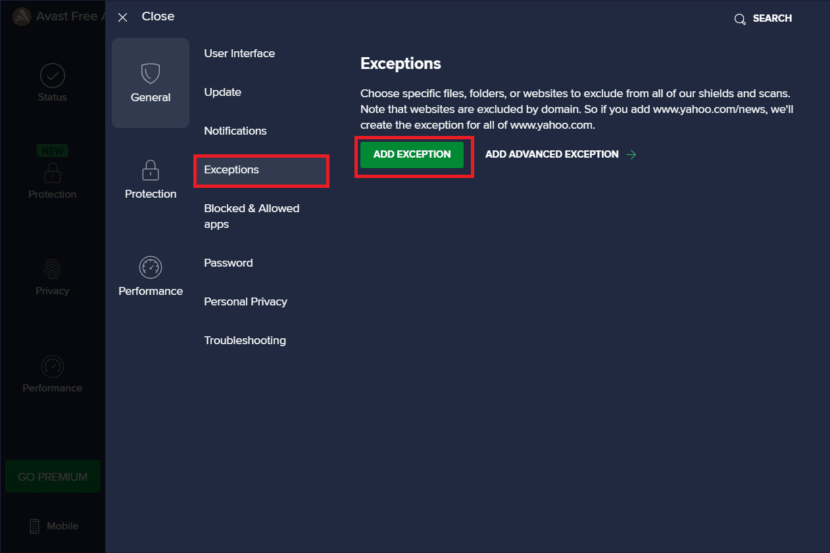The image size is (830, 553).
Task: Open the Search magnifier icon
Action: pos(739,18)
